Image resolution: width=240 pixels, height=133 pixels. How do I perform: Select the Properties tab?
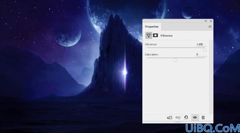tap(152, 26)
